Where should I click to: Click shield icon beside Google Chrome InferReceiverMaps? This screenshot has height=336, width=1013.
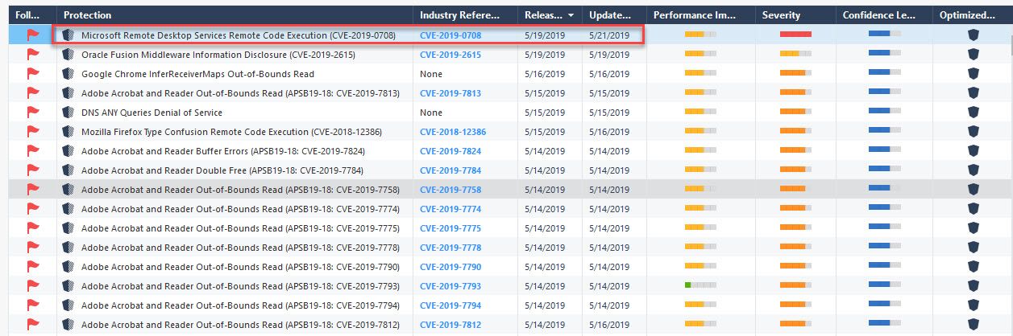69,74
